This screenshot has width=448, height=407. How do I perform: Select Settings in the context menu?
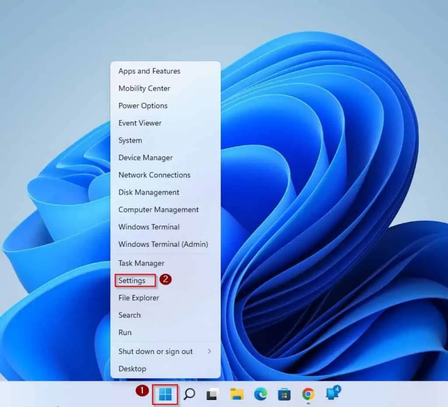click(132, 281)
